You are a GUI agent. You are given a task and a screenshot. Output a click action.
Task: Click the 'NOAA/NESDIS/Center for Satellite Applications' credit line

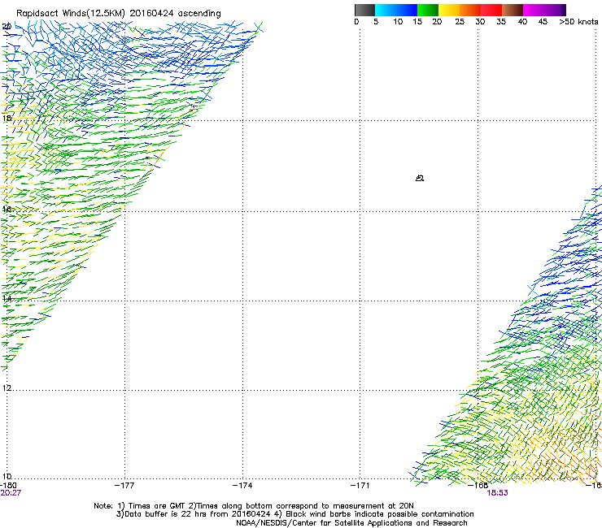[351, 523]
